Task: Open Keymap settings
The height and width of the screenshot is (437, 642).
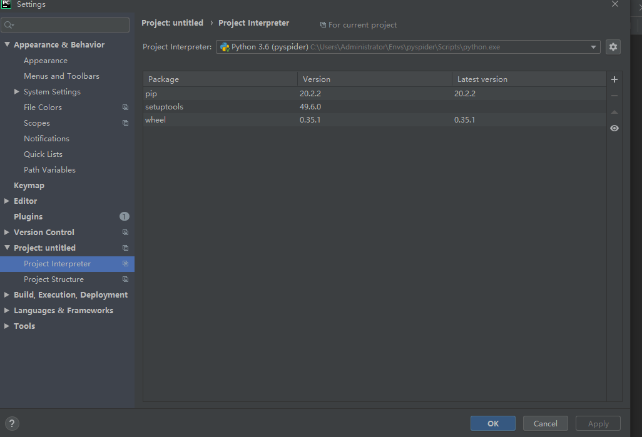Action: point(29,185)
